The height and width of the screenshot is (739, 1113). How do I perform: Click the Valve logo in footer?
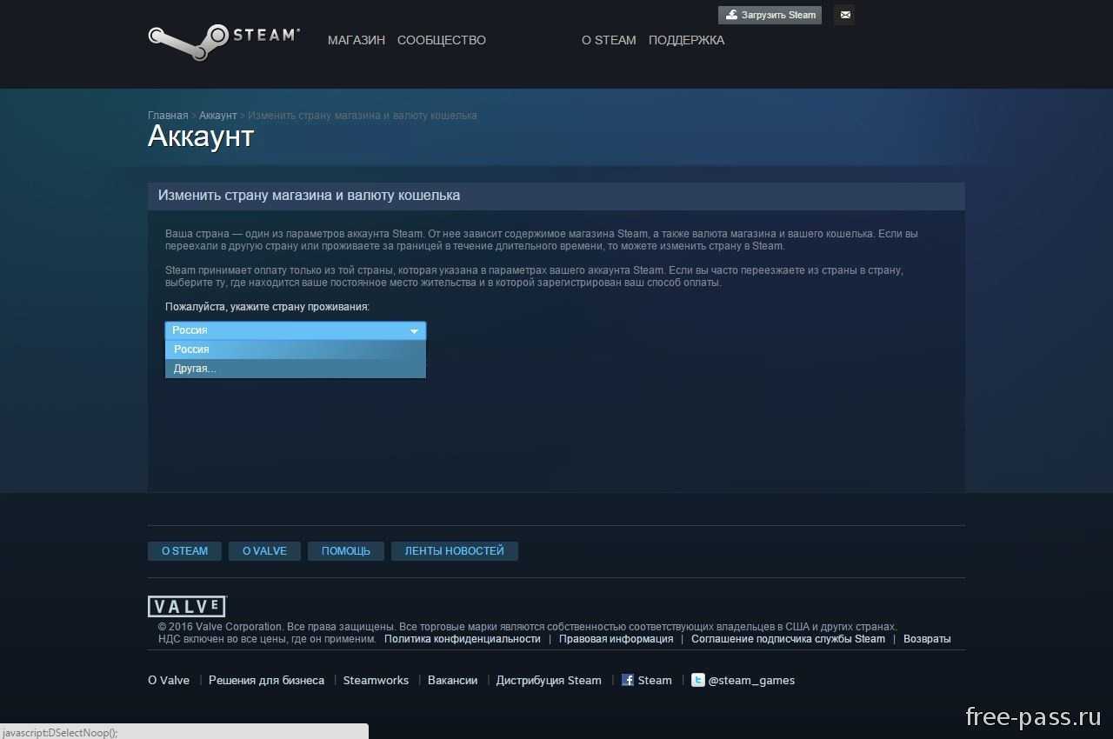[x=187, y=607]
